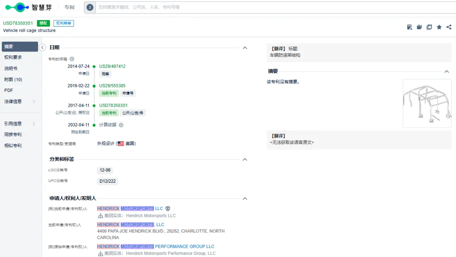456x257 pixels.
Task: Click group entity icon for Hendrick Motorsports LLC
Action: (100, 216)
